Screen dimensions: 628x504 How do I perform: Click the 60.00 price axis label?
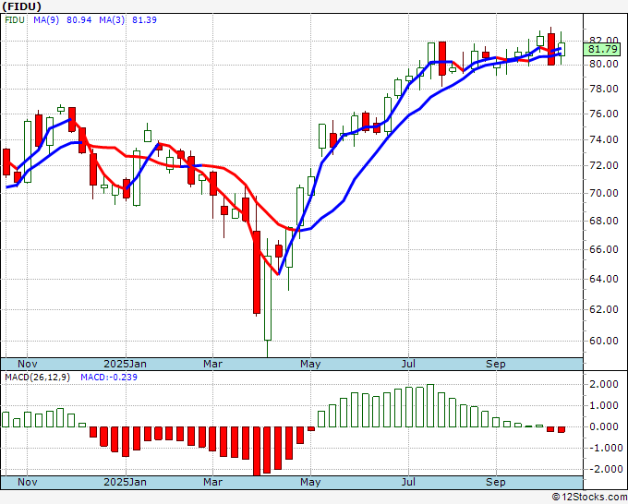coord(604,341)
